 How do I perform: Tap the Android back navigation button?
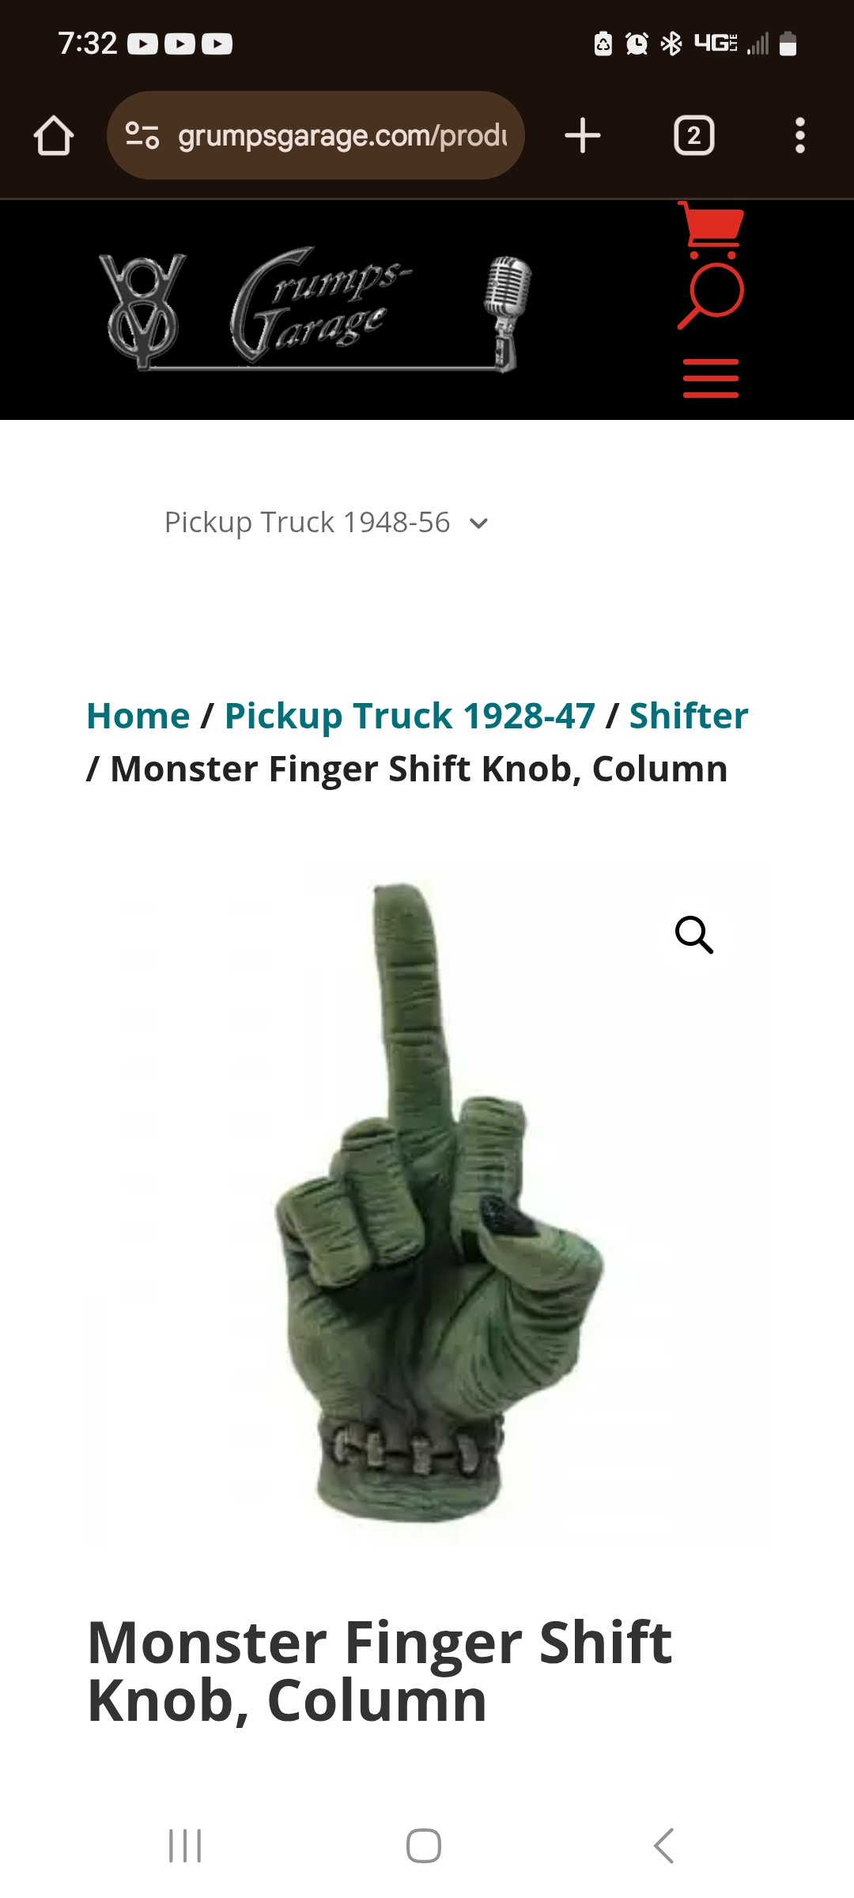pos(663,1846)
